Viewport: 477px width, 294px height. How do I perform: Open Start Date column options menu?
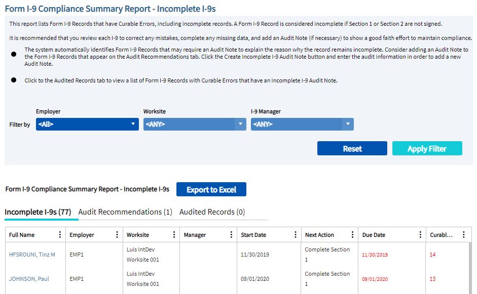point(296,234)
